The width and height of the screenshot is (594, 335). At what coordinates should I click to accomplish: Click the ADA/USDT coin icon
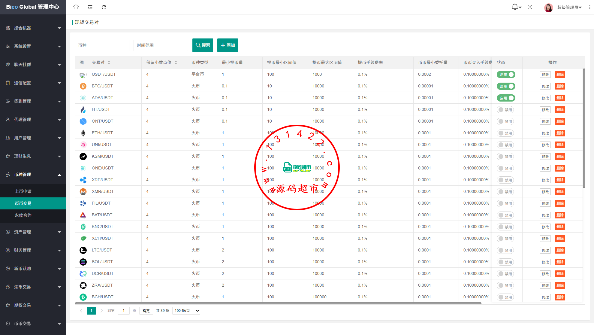pos(83,98)
